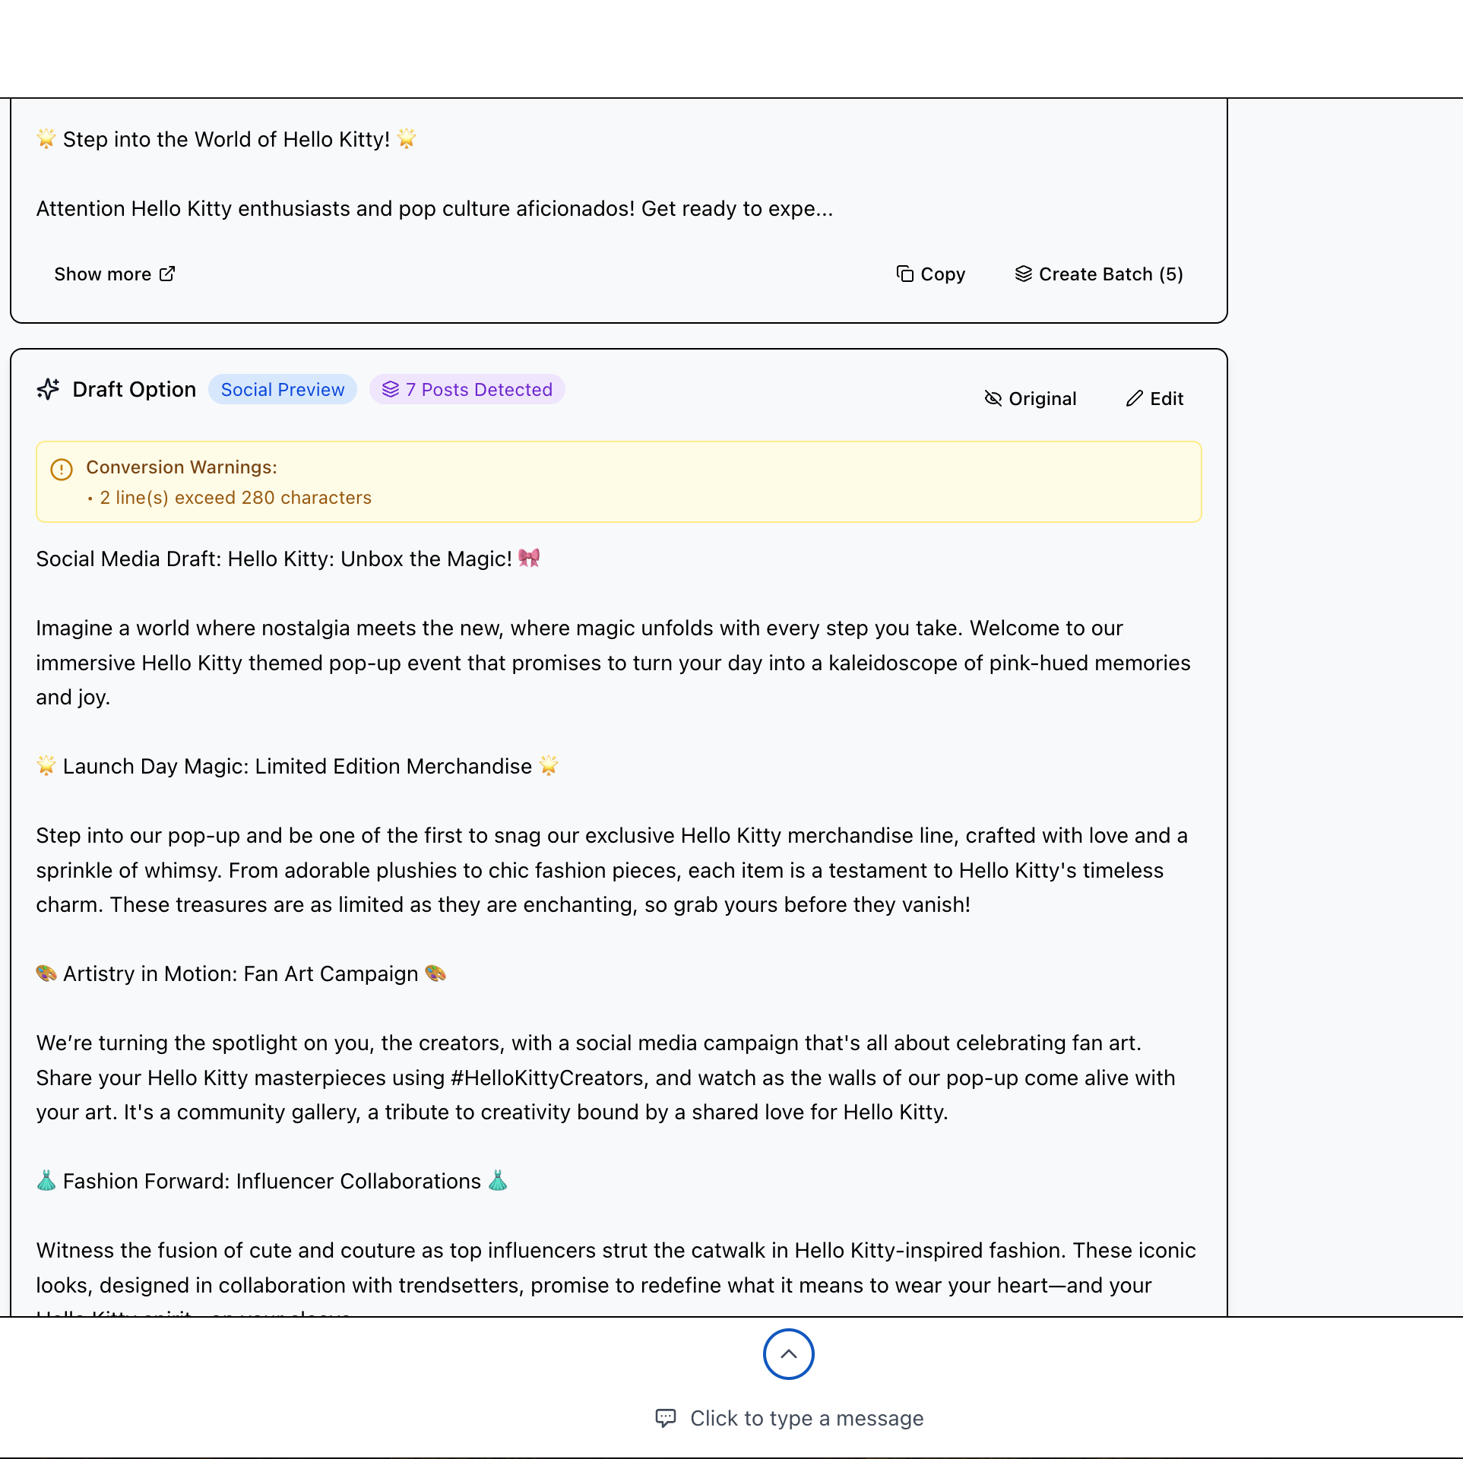Viewport: 1463px width, 1459px height.
Task: Click the chat bubble message icon
Action: point(666,1418)
